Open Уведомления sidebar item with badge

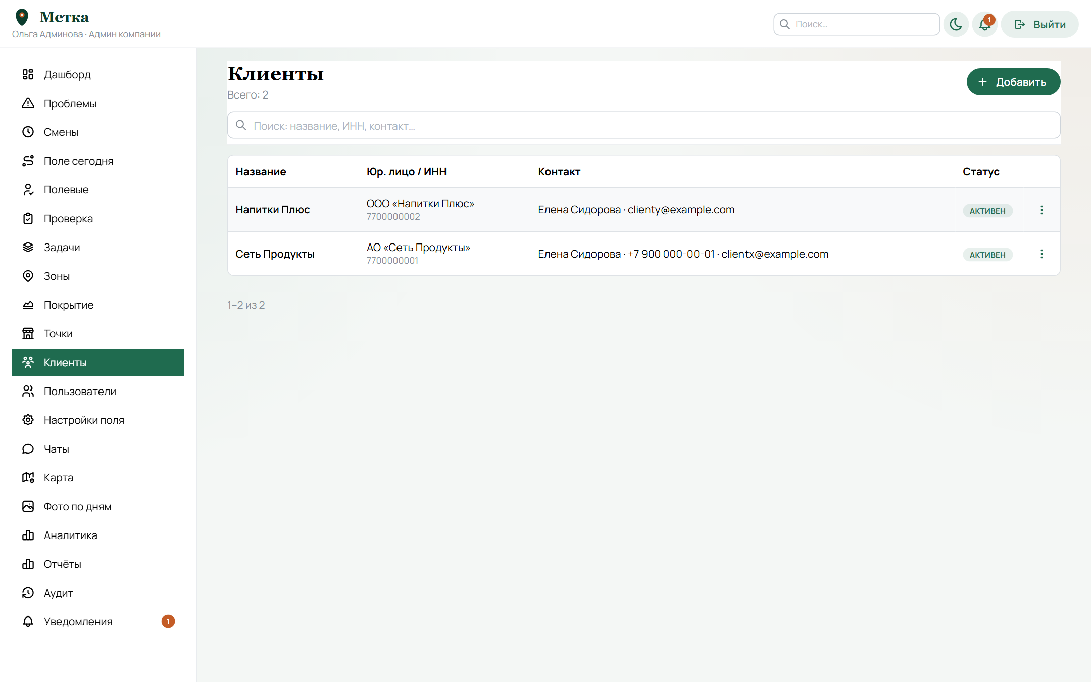point(98,621)
